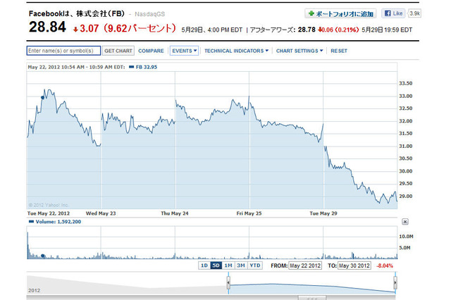Open TECHNICAL INDICATORS dropdown menu

click(236, 51)
